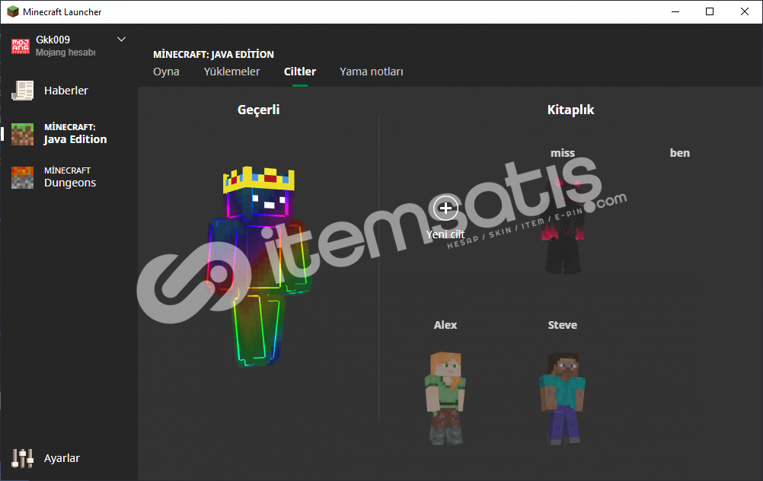Expand the Gkk009 account dropdown chevron
The image size is (763, 481).
(x=122, y=40)
